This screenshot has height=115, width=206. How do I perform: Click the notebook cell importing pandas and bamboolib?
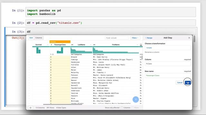[111, 12]
